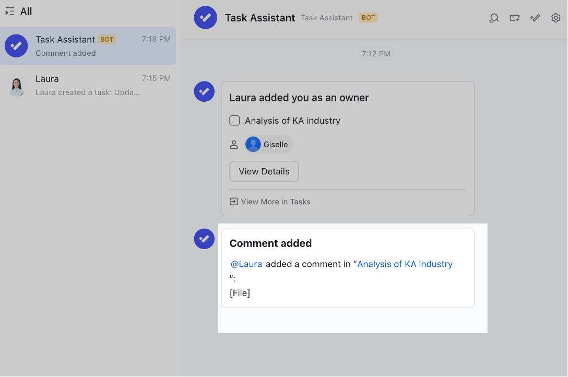Select the Task Assistant conversation in the sidebar
This screenshot has width=568, height=377.
coord(89,45)
